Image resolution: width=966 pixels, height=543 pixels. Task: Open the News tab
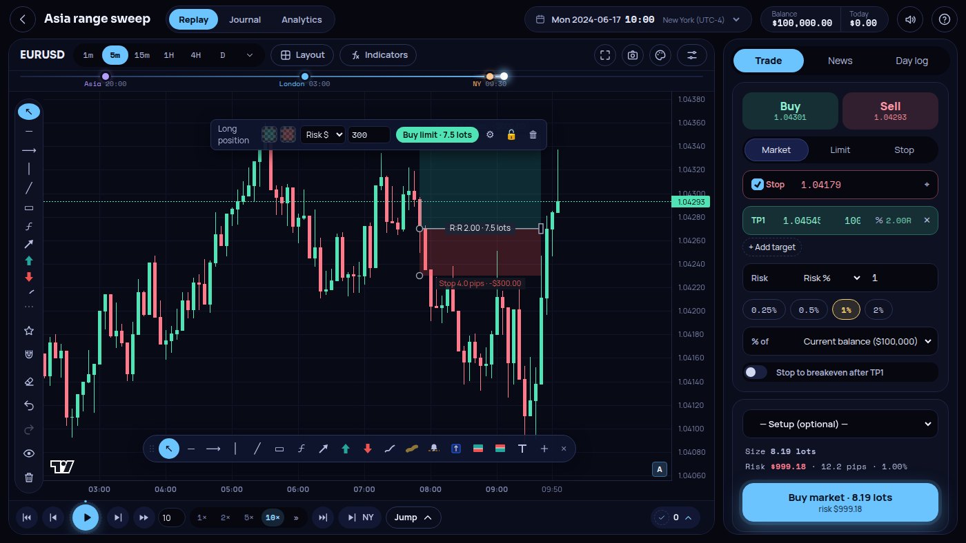[x=840, y=61]
